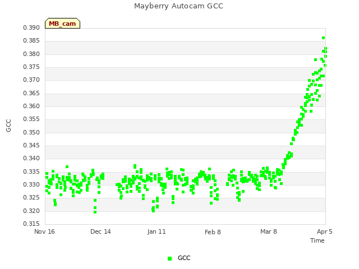Click the highest data point above 0.385
This screenshot has width=359, height=269.
(x=323, y=38)
